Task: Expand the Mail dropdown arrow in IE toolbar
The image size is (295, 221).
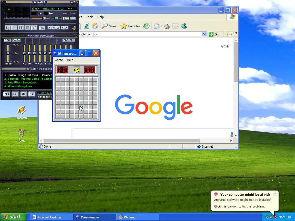Action: pyautogui.click(x=161, y=26)
